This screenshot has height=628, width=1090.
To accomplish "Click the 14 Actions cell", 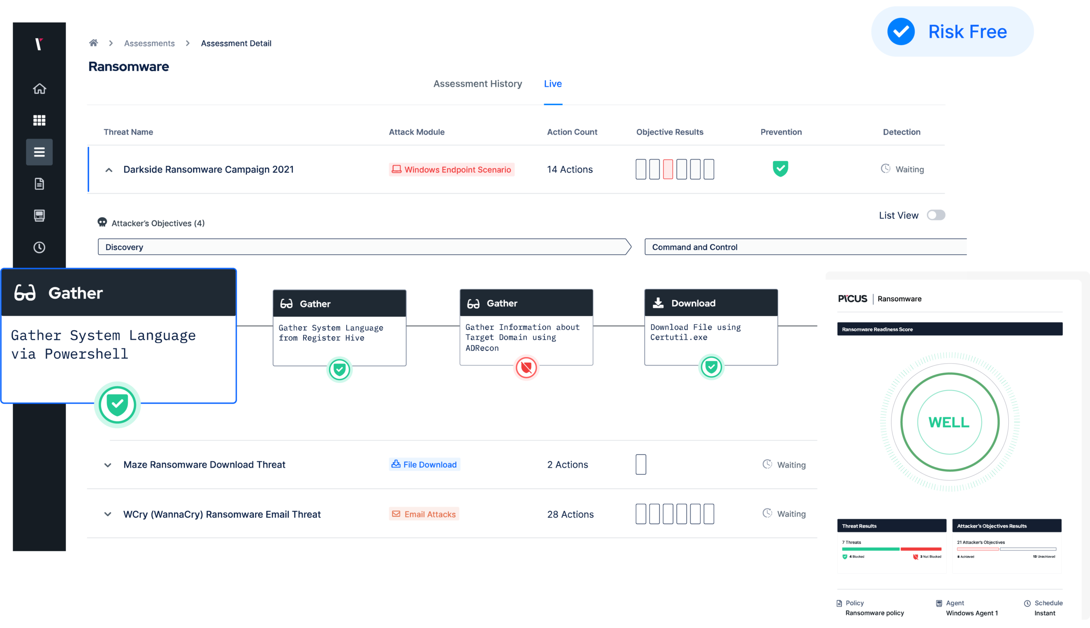I will point(570,169).
